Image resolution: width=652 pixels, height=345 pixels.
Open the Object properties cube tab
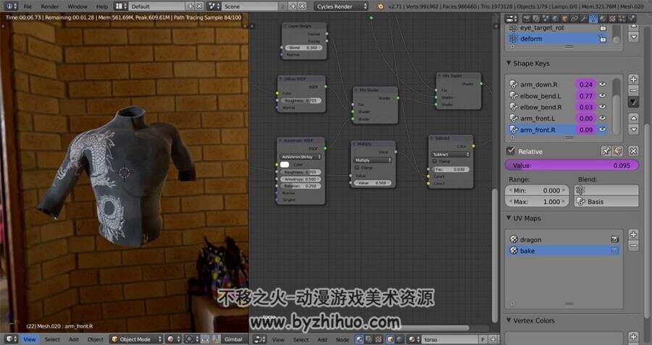tap(564, 18)
